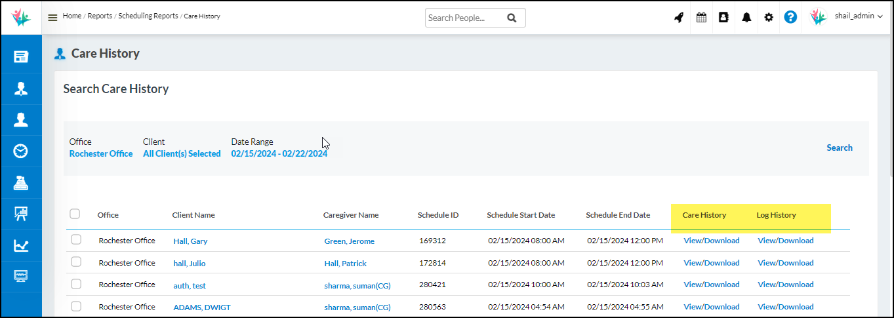Open the line chart icon in sidebar
The image size is (894, 318).
click(x=21, y=245)
